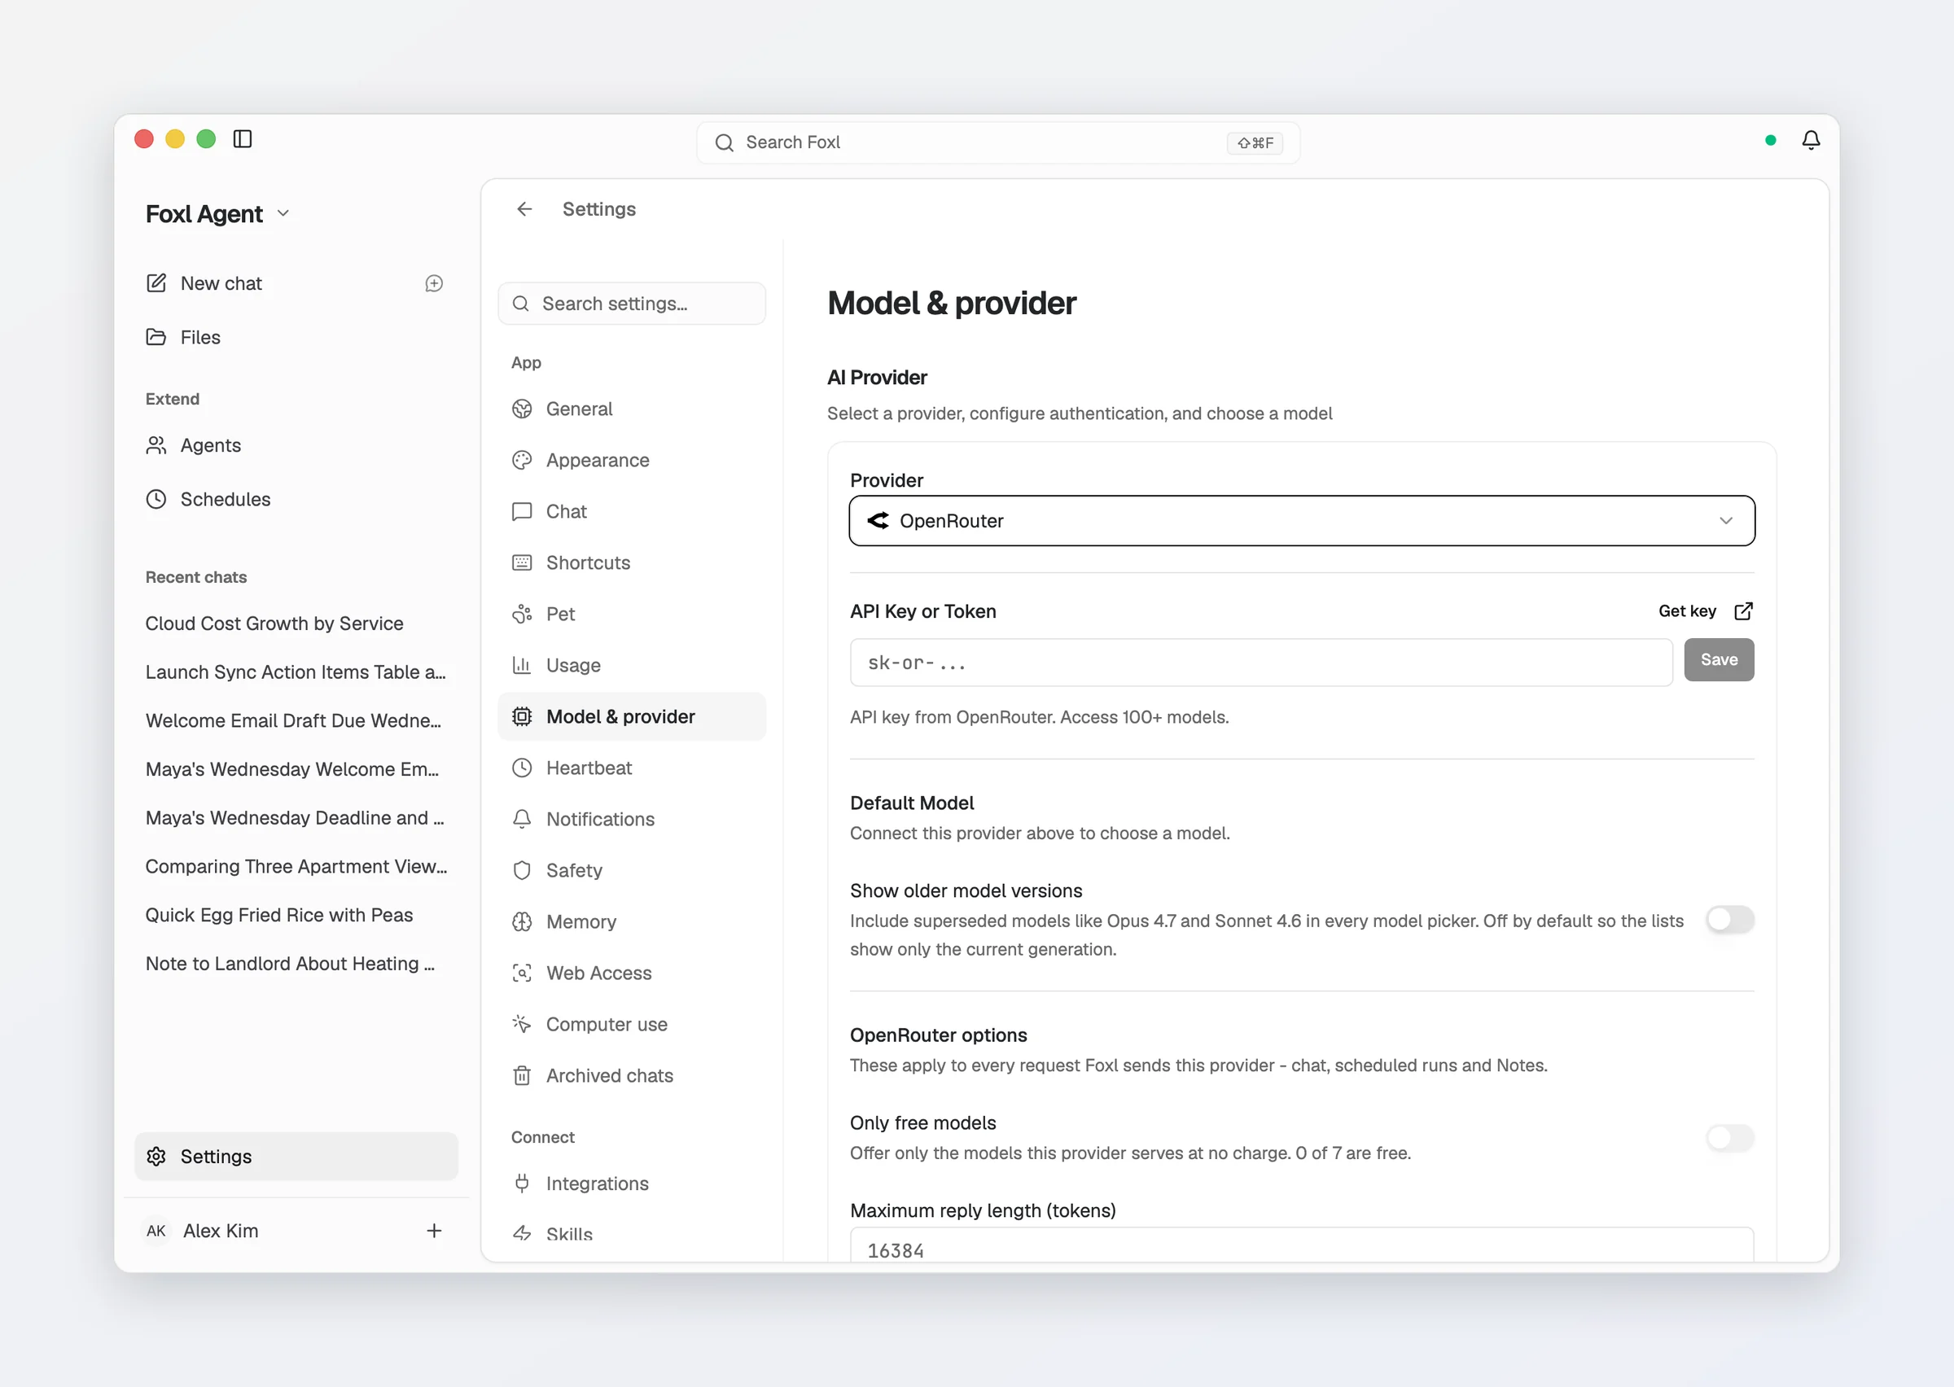Open Usage settings section
This screenshot has height=1387, width=1954.
(632, 665)
